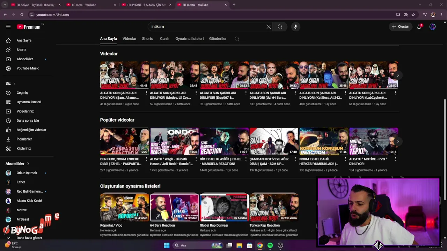Screen dimensions: 447x251
Task: Click the YouTube Premium logo
Action: click(x=29, y=27)
